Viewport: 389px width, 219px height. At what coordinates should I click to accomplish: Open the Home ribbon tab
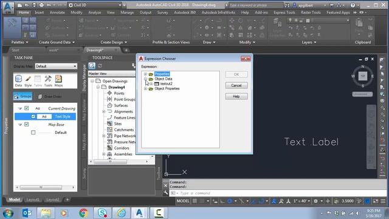pos(24,12)
